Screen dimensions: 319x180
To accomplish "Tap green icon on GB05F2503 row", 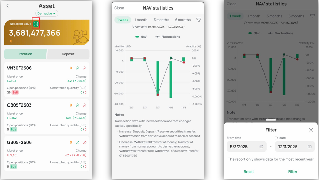I will click(x=78, y=105).
